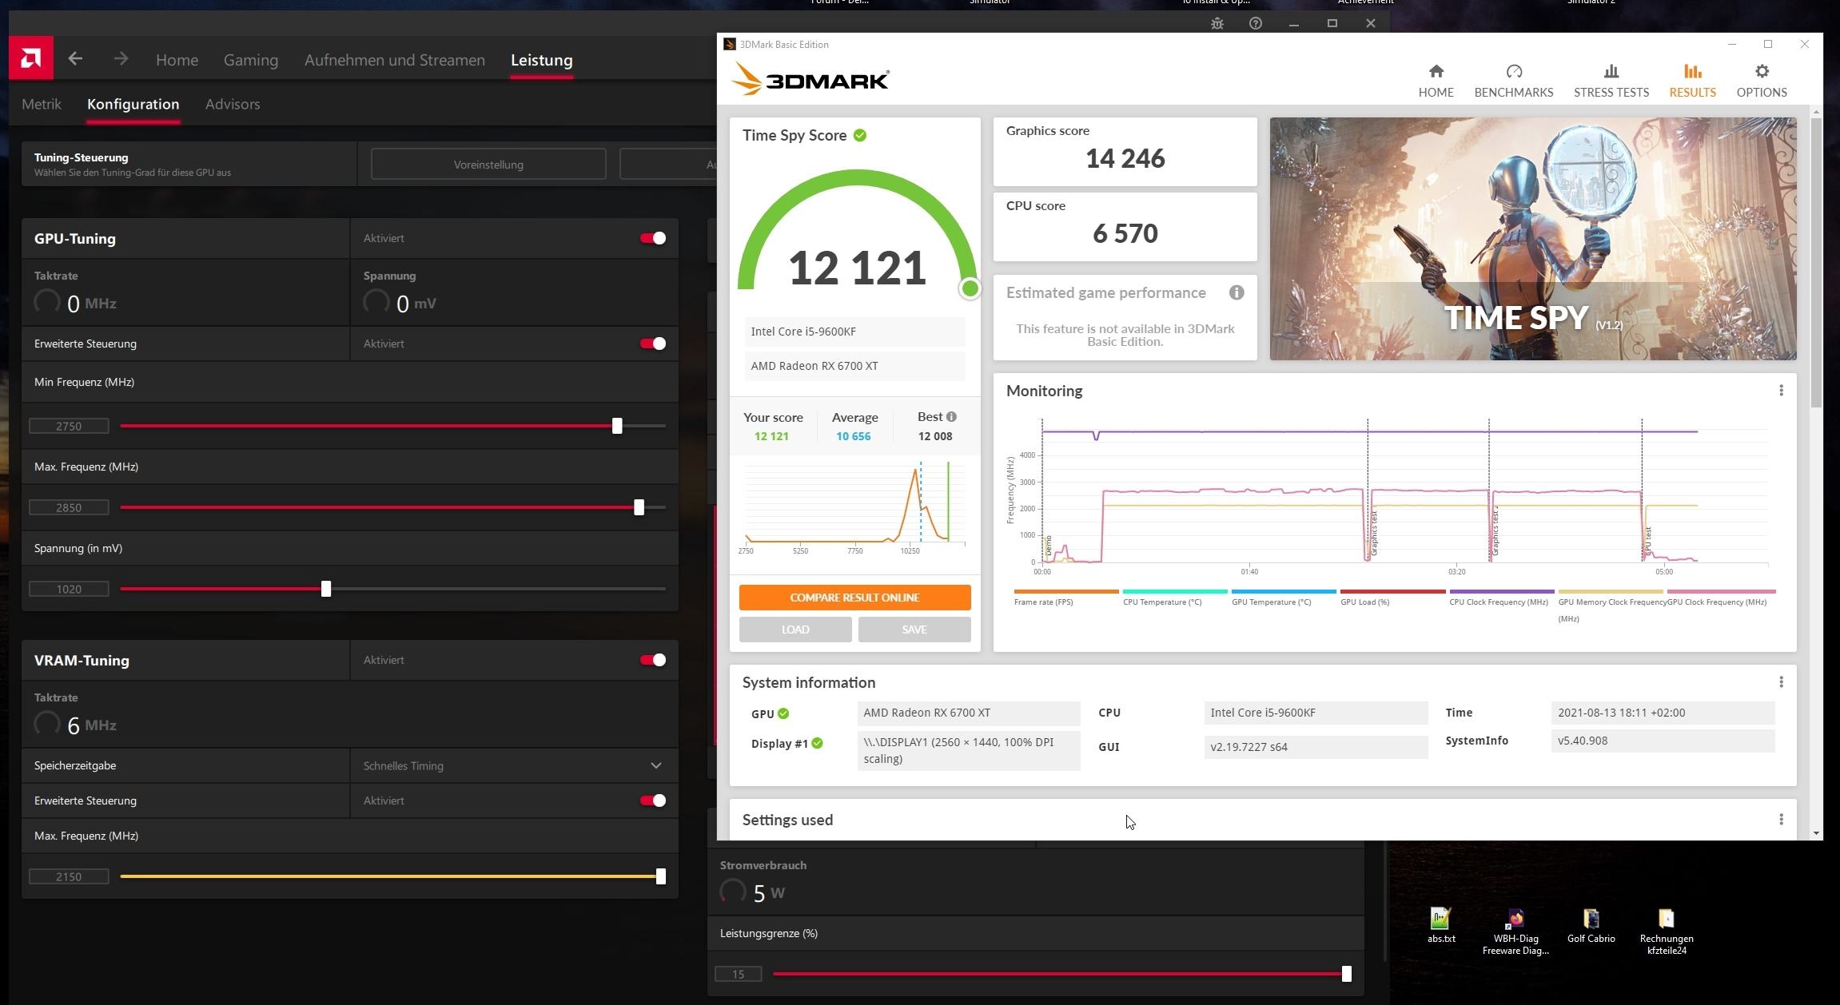Click the Time Spy thumbnail image
Viewport: 1840px width, 1005px height.
[x=1532, y=239]
